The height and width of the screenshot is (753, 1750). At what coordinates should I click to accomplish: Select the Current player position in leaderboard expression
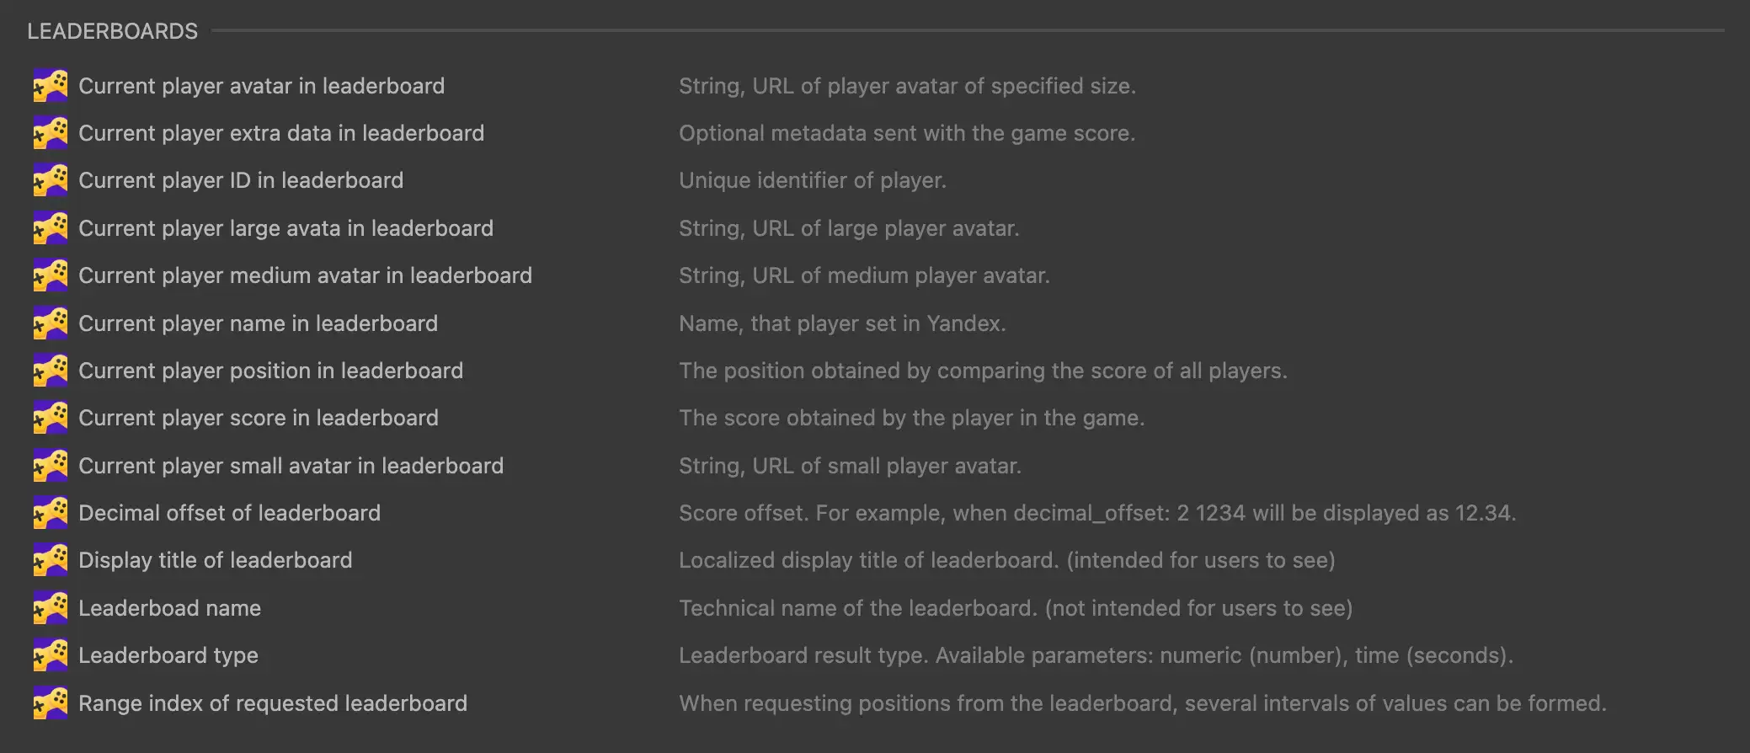click(x=270, y=371)
